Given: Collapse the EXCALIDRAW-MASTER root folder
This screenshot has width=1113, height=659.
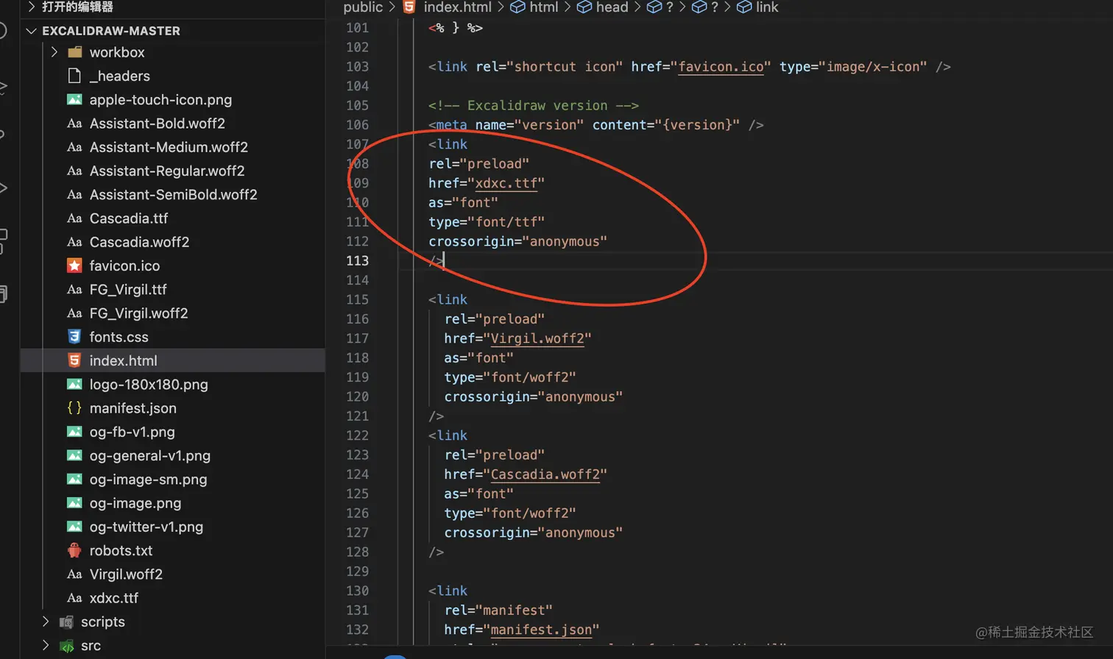Looking at the screenshot, I should click(31, 31).
